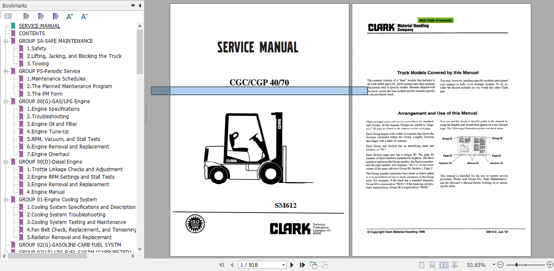Open 5.RPM, Vacuum, and Stall Tests bookmark
Screen dimensions: 554x271
point(63,139)
